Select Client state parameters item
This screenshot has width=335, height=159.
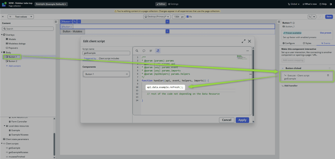pos(17,139)
